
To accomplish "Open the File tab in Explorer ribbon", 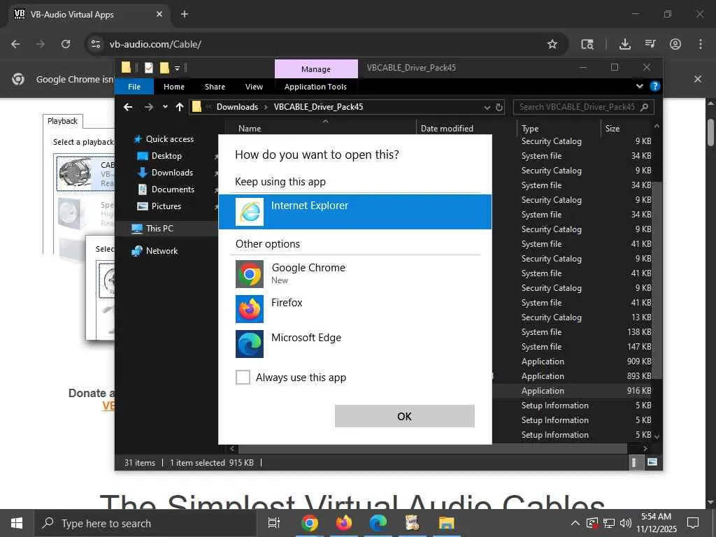I will (x=134, y=87).
